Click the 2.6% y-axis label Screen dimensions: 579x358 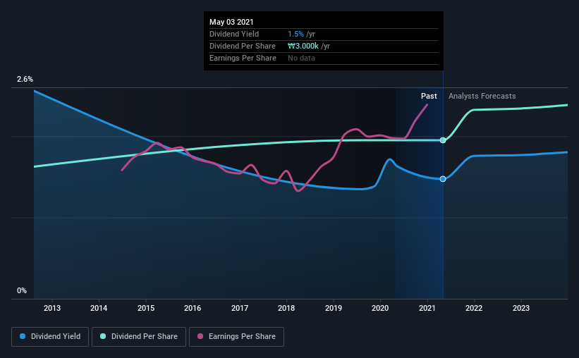(25, 80)
